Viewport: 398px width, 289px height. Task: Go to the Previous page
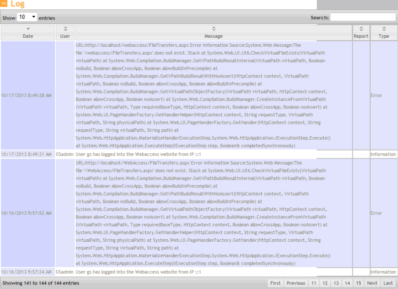coord(296,283)
